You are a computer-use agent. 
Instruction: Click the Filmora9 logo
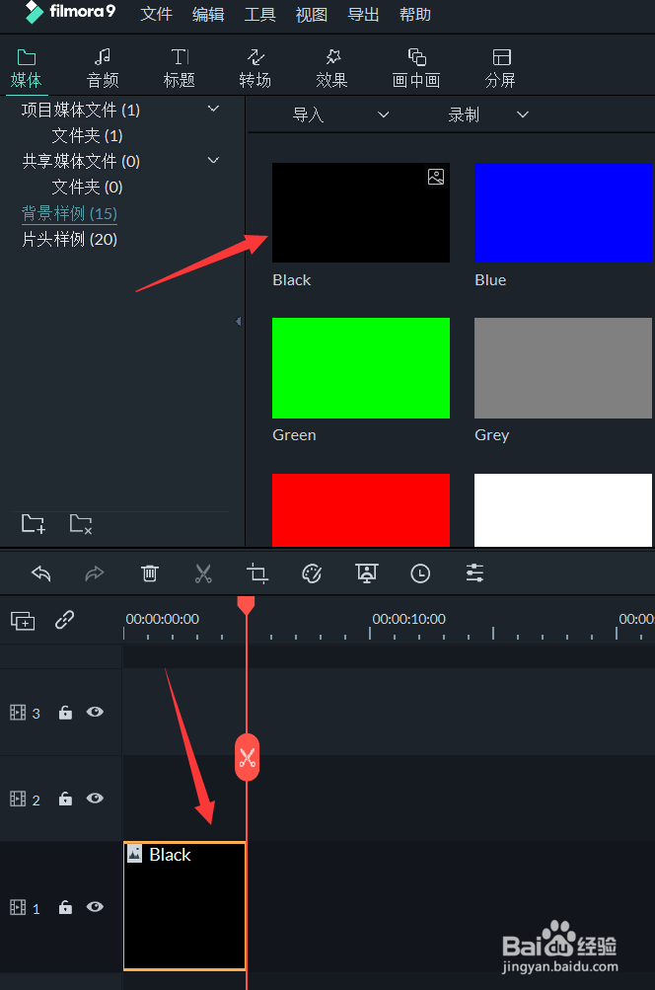tap(69, 12)
